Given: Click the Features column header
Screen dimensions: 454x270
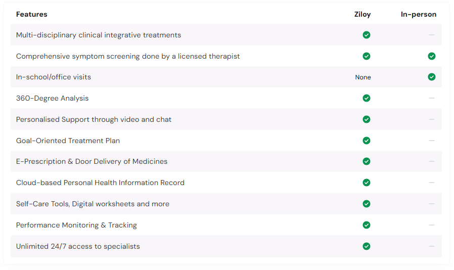Looking at the screenshot, I should tap(31, 14).
